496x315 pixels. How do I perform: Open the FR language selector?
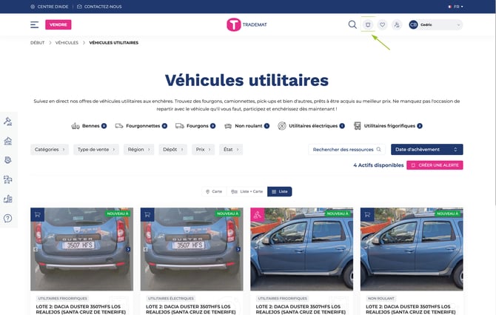pyautogui.click(x=455, y=7)
